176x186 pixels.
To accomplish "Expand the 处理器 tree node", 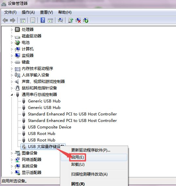I will click(x=12, y=30).
